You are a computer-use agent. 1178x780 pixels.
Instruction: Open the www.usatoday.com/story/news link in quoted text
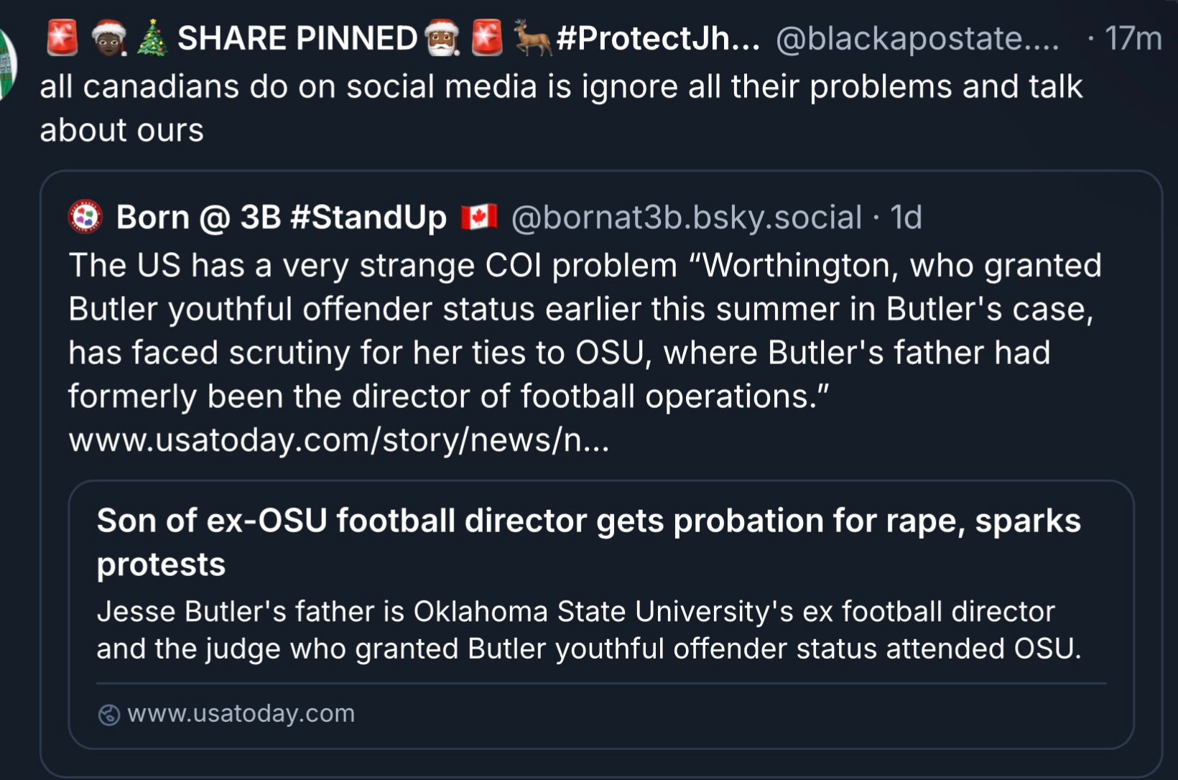pyautogui.click(x=338, y=440)
